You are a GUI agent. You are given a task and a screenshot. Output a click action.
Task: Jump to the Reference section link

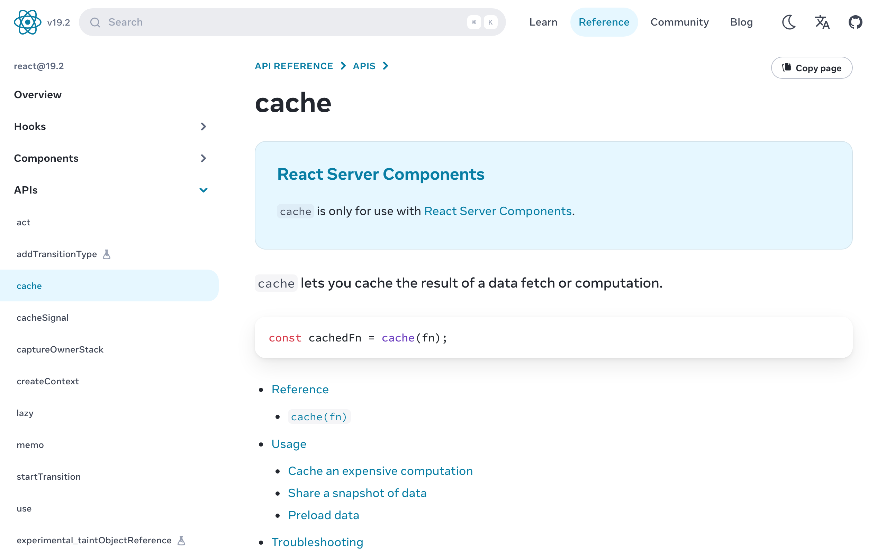pos(300,389)
